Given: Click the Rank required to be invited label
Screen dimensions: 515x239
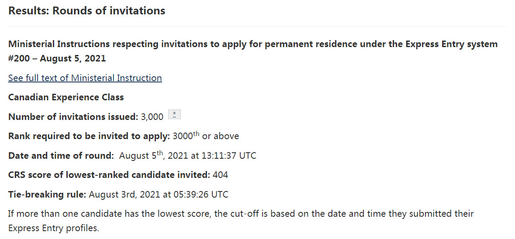Looking at the screenshot, I should [x=89, y=136].
